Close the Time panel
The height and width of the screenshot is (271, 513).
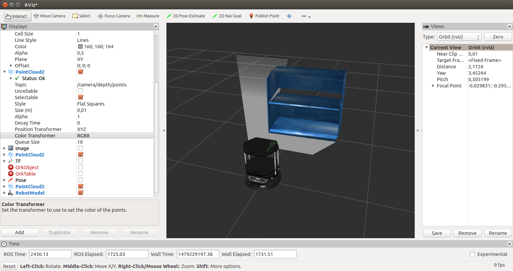[510, 244]
